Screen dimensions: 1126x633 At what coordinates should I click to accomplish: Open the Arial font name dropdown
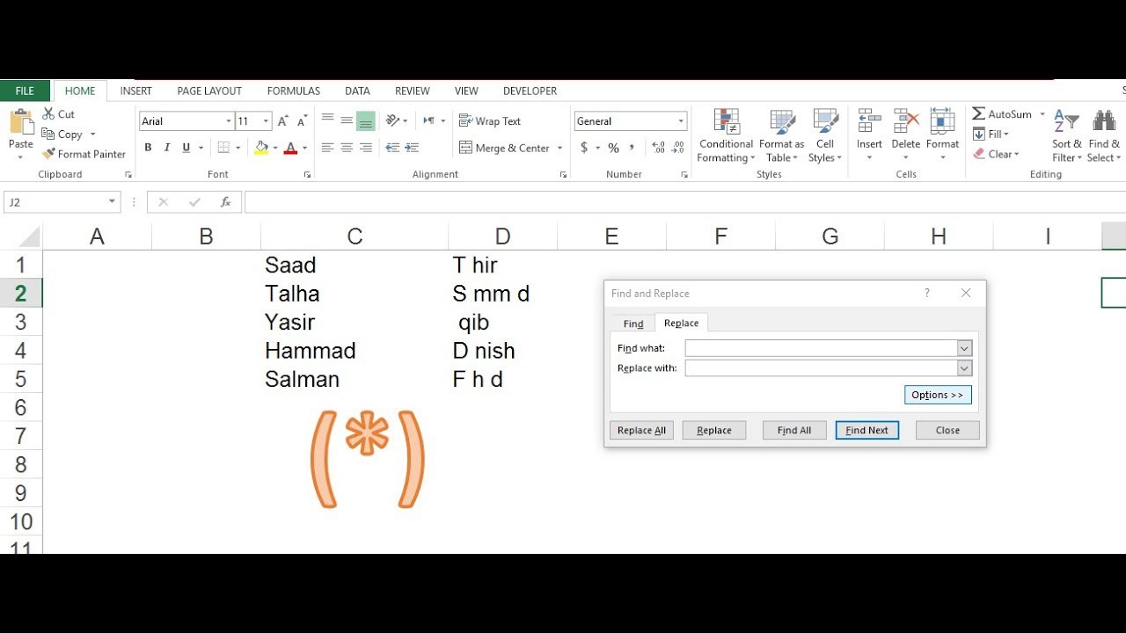229,121
